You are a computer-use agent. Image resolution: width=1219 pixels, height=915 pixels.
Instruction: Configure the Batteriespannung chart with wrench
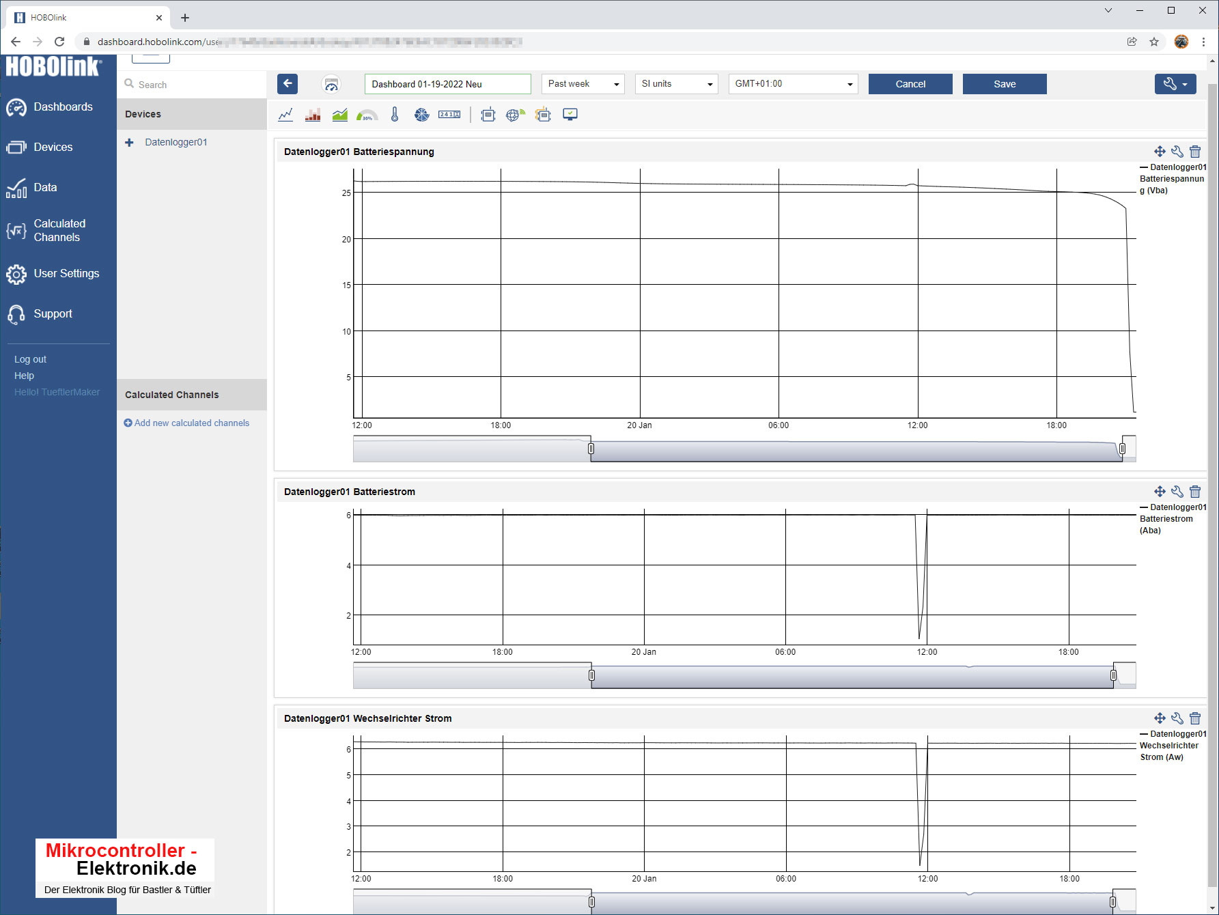tap(1177, 152)
